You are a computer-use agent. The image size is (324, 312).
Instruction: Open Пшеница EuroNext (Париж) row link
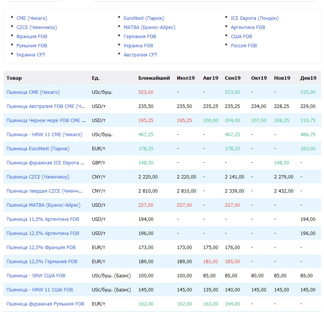pyautogui.click(x=38, y=149)
